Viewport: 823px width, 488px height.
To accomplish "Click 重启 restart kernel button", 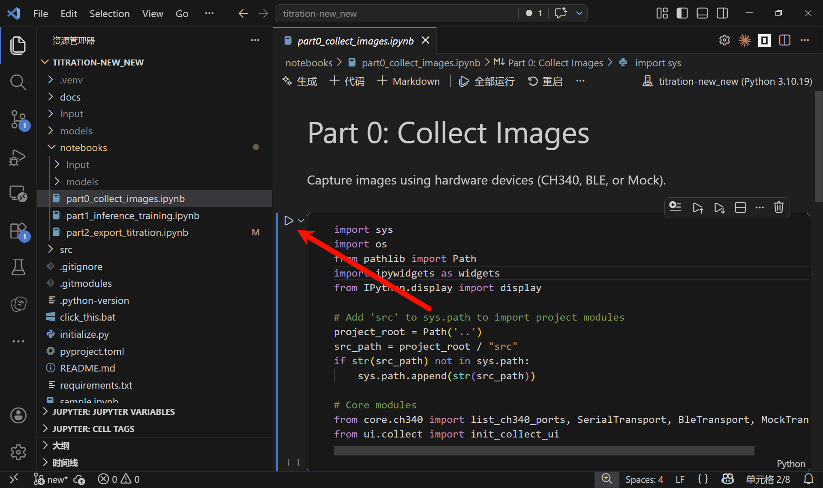I will point(545,81).
